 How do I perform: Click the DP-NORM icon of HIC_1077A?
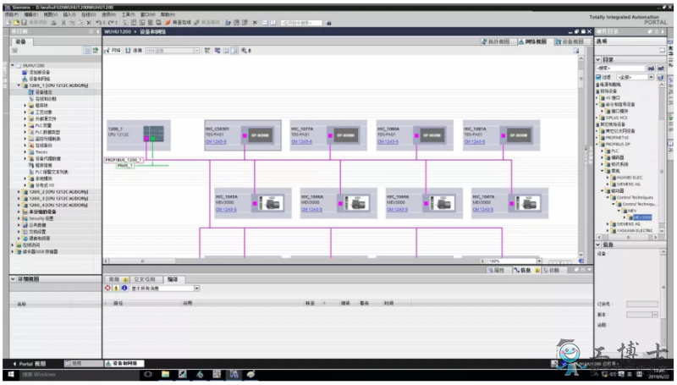pos(346,135)
